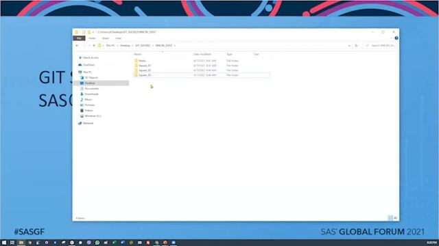Go up one folder level arrow
The image size is (439, 246).
(x=94, y=46)
